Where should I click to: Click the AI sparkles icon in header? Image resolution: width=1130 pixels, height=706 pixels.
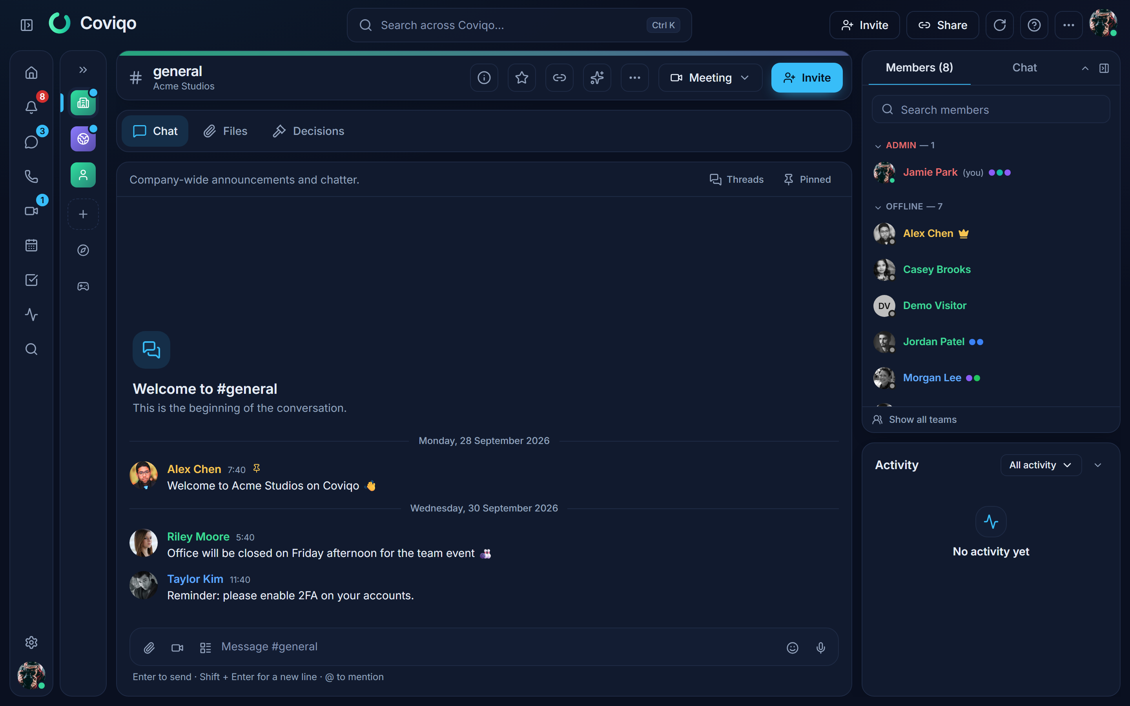click(x=597, y=78)
